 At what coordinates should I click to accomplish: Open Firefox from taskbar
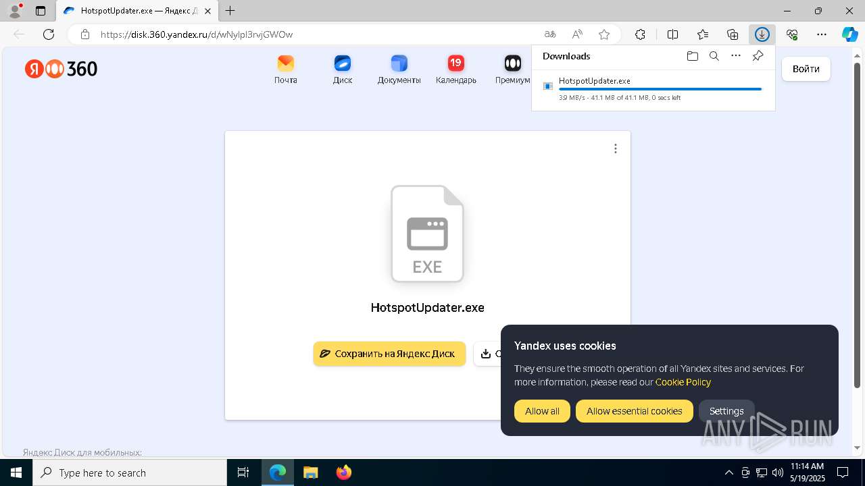344,473
